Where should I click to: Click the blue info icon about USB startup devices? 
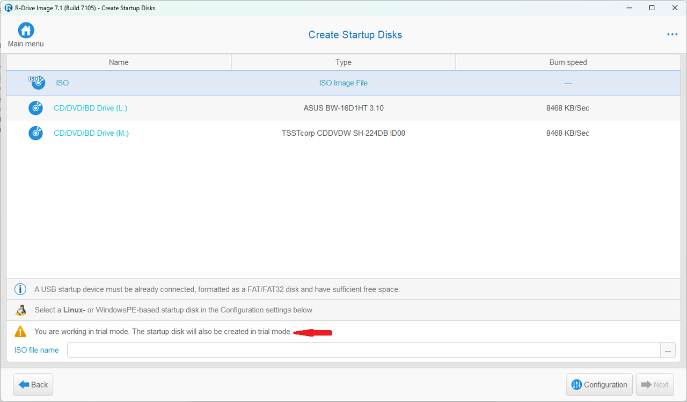(20, 289)
